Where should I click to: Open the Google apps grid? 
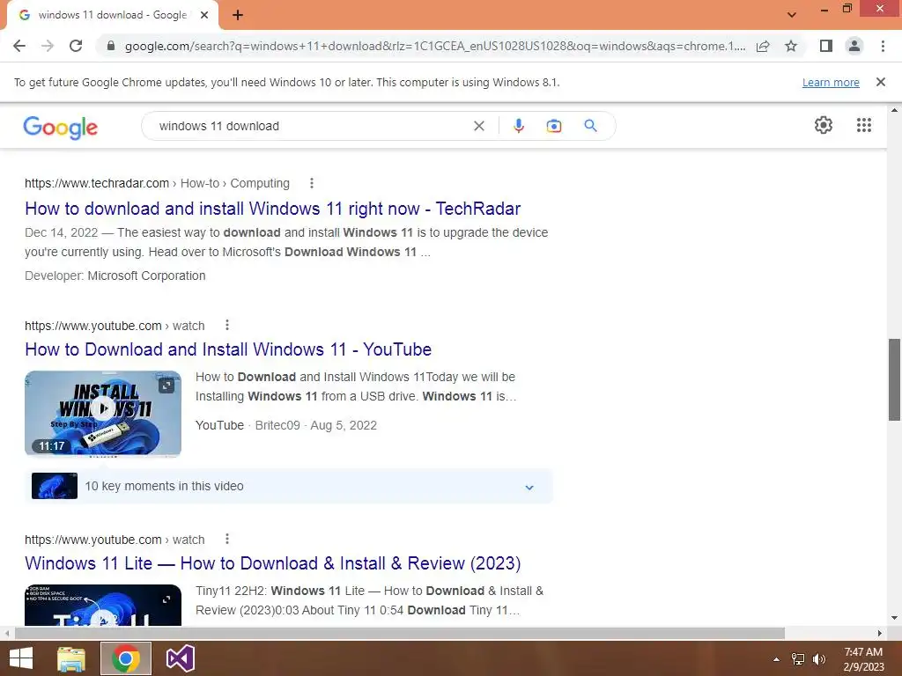click(863, 125)
